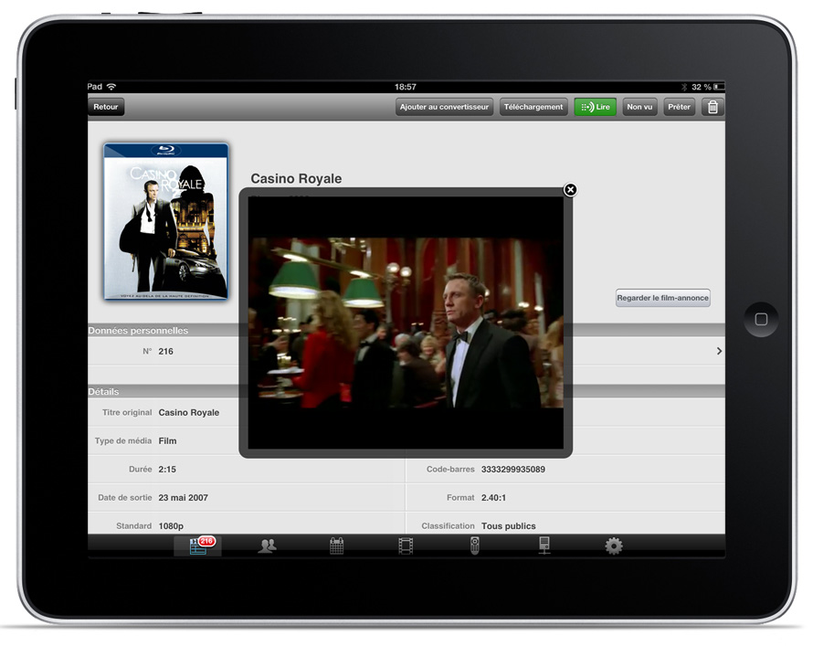
Task: Click Ajouter au convertisseur button
Action: [x=444, y=107]
